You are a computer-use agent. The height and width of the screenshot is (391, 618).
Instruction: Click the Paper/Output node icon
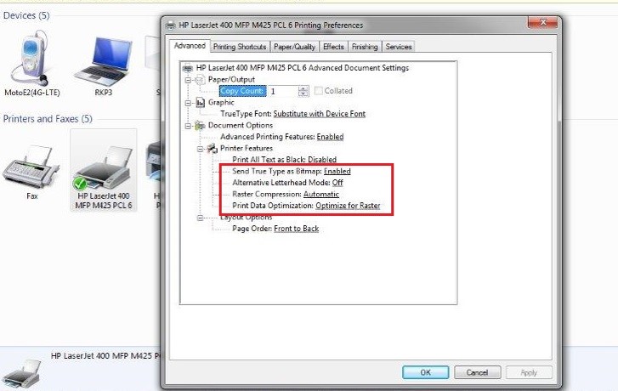point(201,80)
